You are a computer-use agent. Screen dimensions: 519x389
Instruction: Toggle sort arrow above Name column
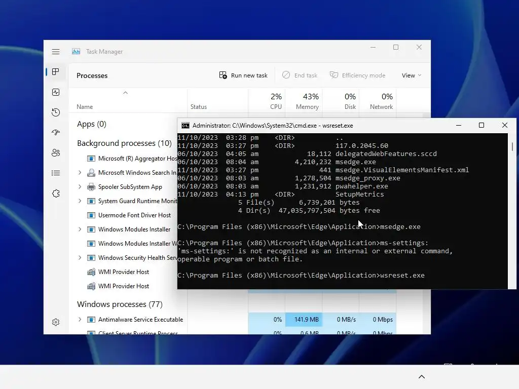[126, 93]
